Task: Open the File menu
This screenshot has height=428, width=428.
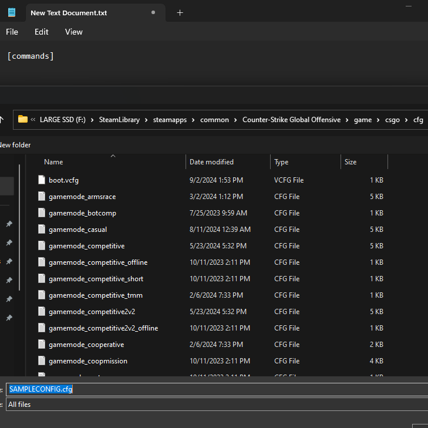Action: [12, 32]
